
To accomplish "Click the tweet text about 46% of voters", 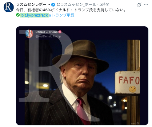I will [x=71, y=10].
